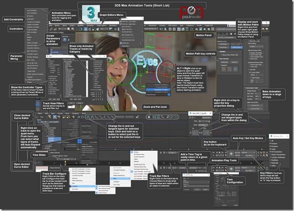
Task: Open the Gradient path coloring dropdown
Action: 256,46
